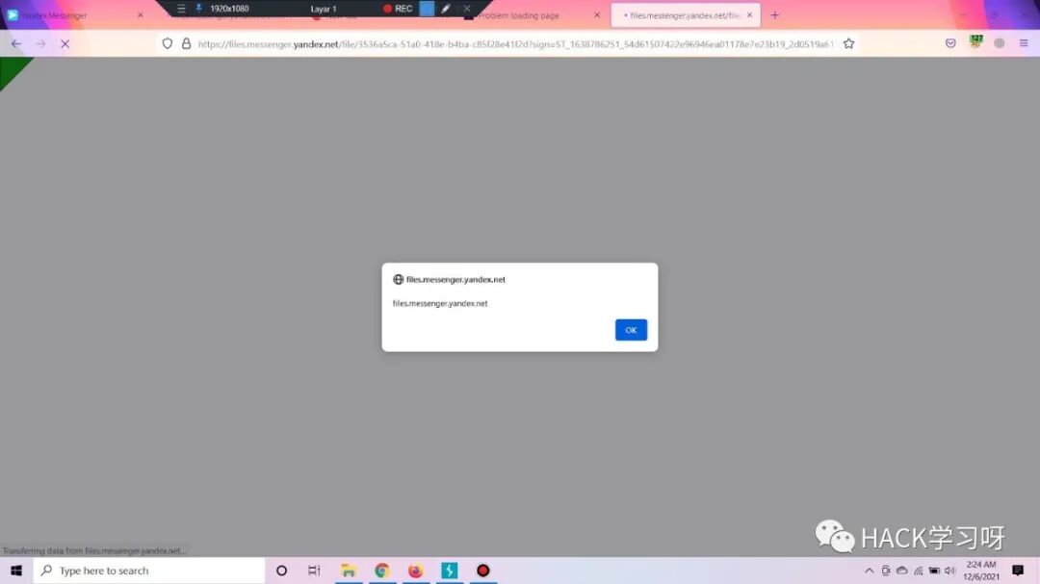This screenshot has height=584, width=1040.
Task: Open the Wi-Fi network tray icon
Action: click(919, 571)
